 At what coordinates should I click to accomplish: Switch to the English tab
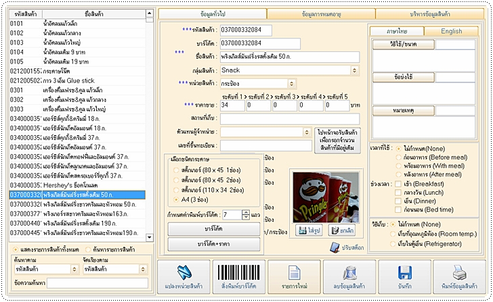452,31
